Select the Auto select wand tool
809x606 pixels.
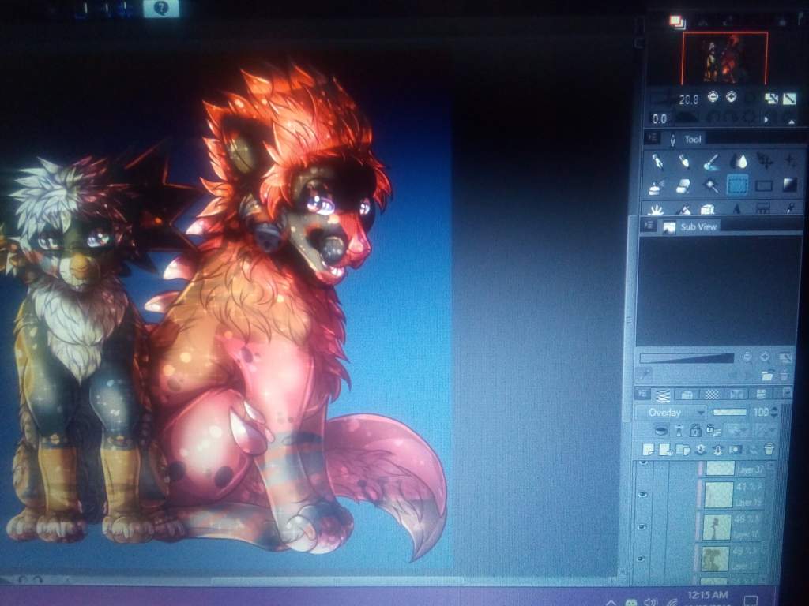(710, 185)
